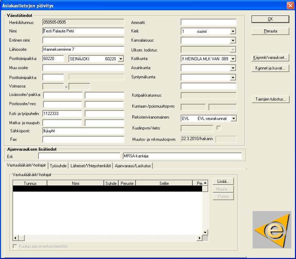Click the postal code 60220 field
Viewport: 296px width, 259px height.
point(53,59)
